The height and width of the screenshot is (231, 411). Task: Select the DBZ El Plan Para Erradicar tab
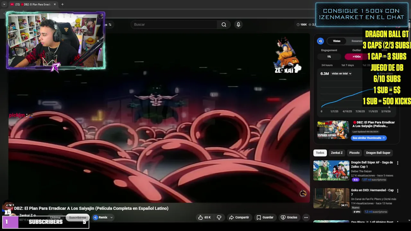33,4
